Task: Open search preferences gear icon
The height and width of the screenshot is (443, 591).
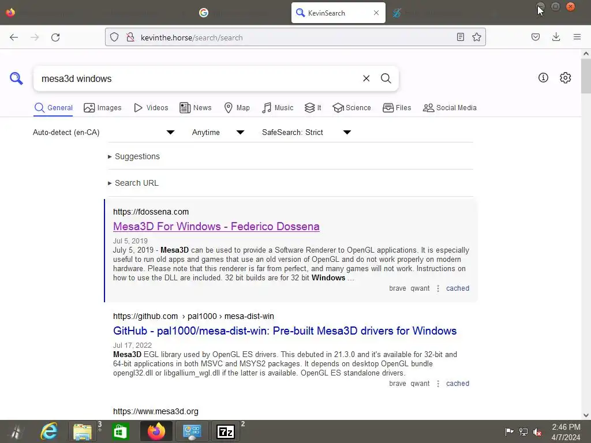Action: (565, 78)
